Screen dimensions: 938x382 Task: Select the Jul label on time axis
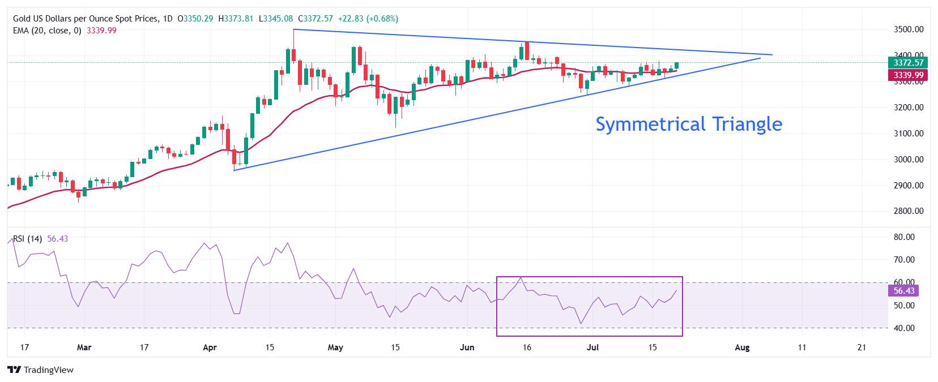point(592,347)
